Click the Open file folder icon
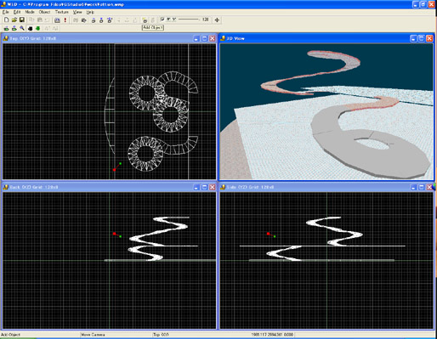This screenshot has height=339, width=437. coord(14,20)
